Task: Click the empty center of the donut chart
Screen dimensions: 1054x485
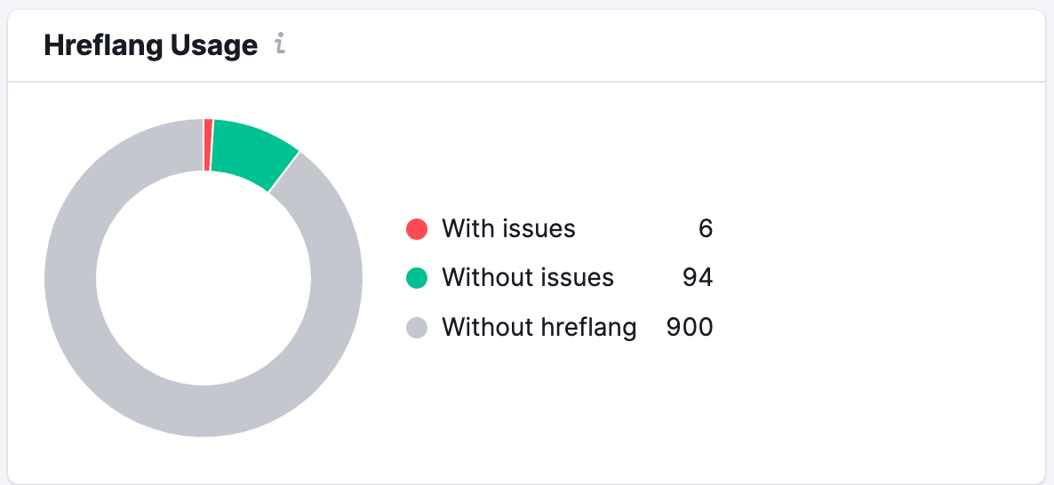Action: [204, 277]
